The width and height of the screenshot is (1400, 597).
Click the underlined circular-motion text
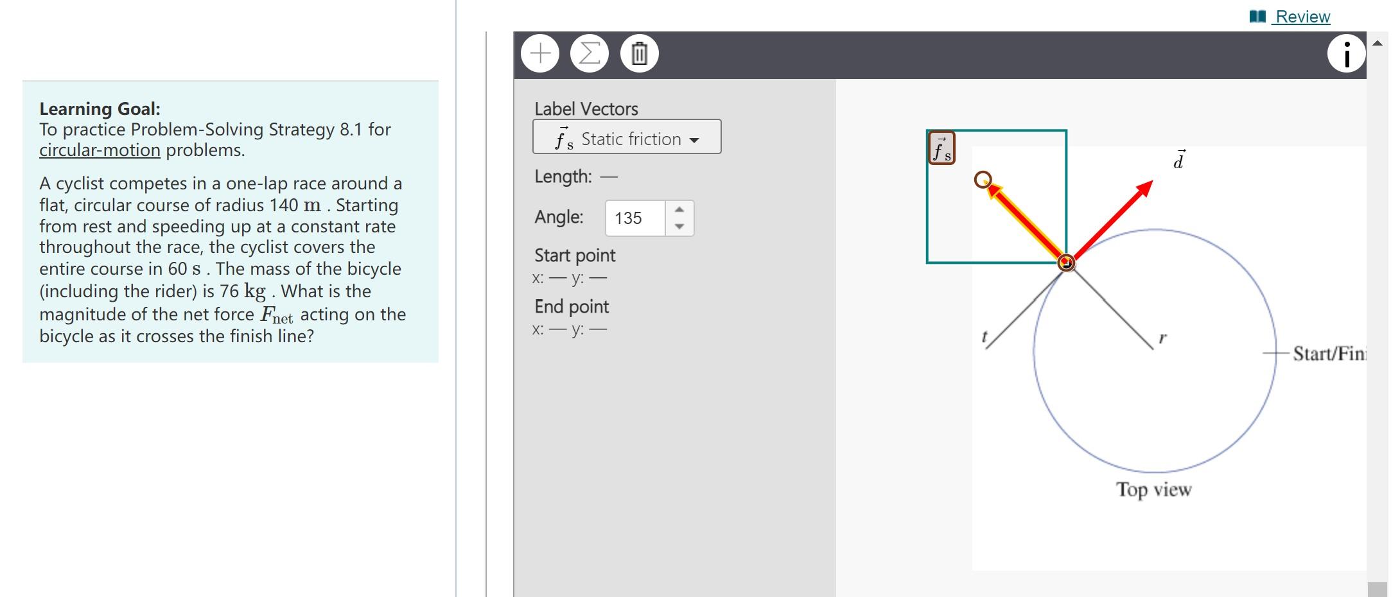click(99, 150)
